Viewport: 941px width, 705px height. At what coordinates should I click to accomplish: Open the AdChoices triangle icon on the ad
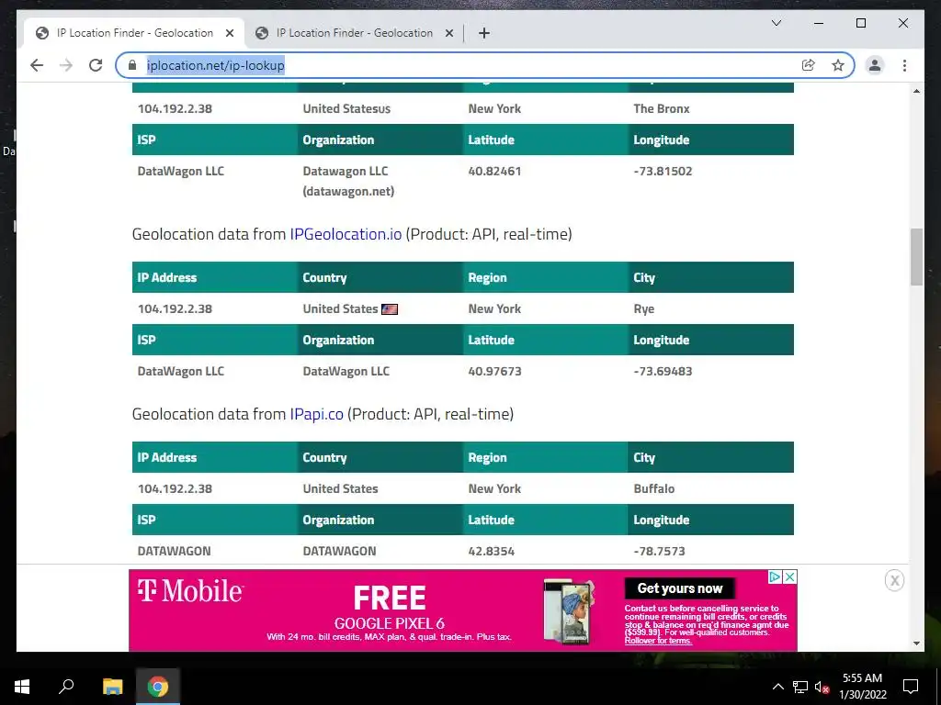[x=776, y=576]
